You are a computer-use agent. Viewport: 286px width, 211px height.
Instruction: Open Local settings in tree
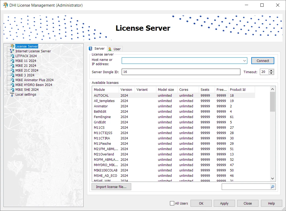(x=26, y=94)
